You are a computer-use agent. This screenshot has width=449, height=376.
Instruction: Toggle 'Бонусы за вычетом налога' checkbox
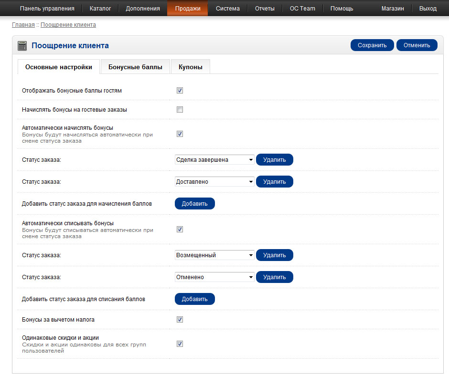point(180,320)
